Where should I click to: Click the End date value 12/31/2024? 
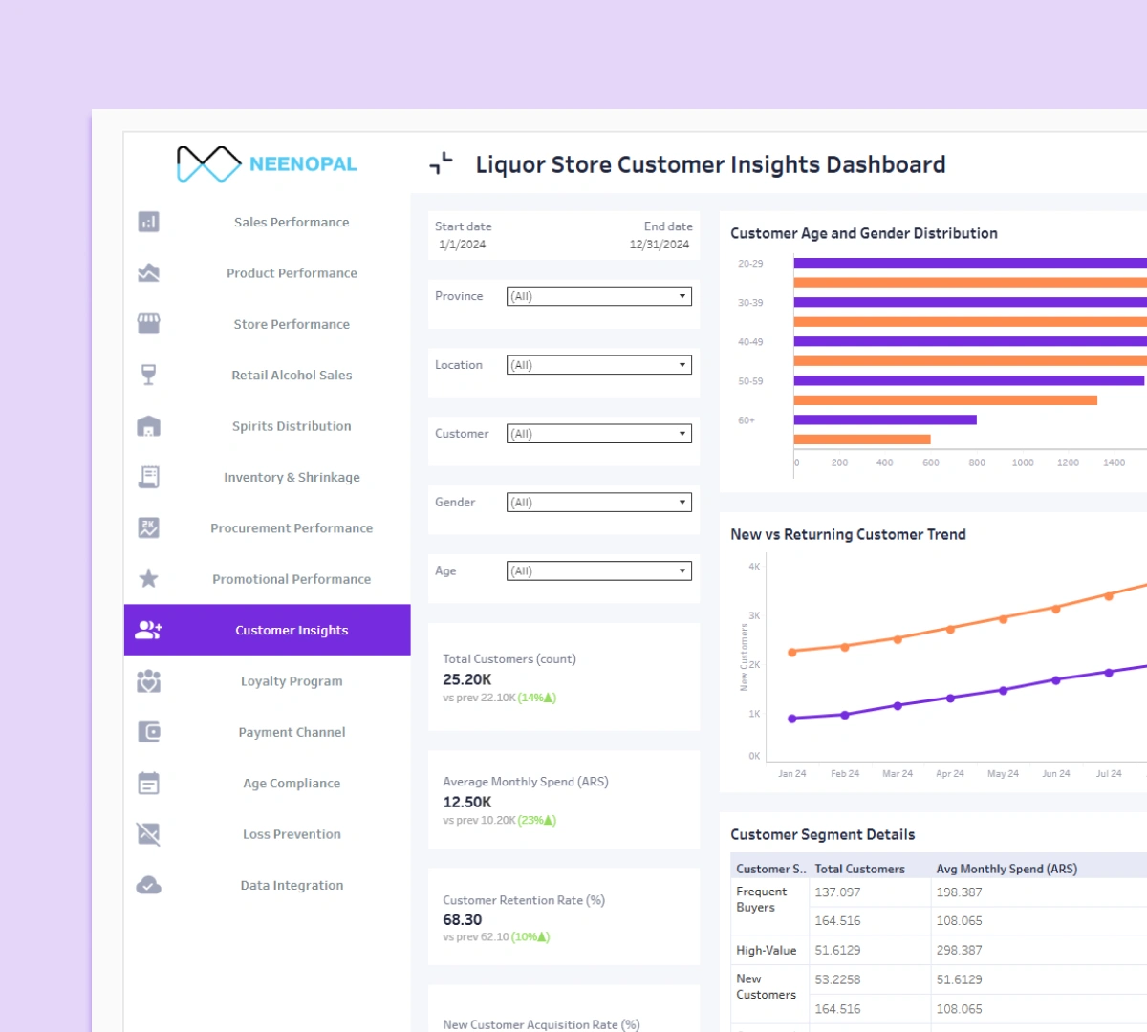click(660, 245)
